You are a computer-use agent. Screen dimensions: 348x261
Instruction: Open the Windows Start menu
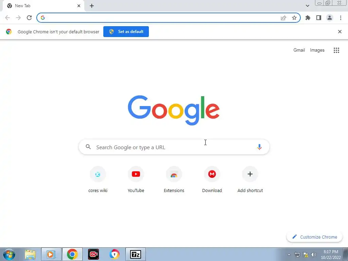9,254
